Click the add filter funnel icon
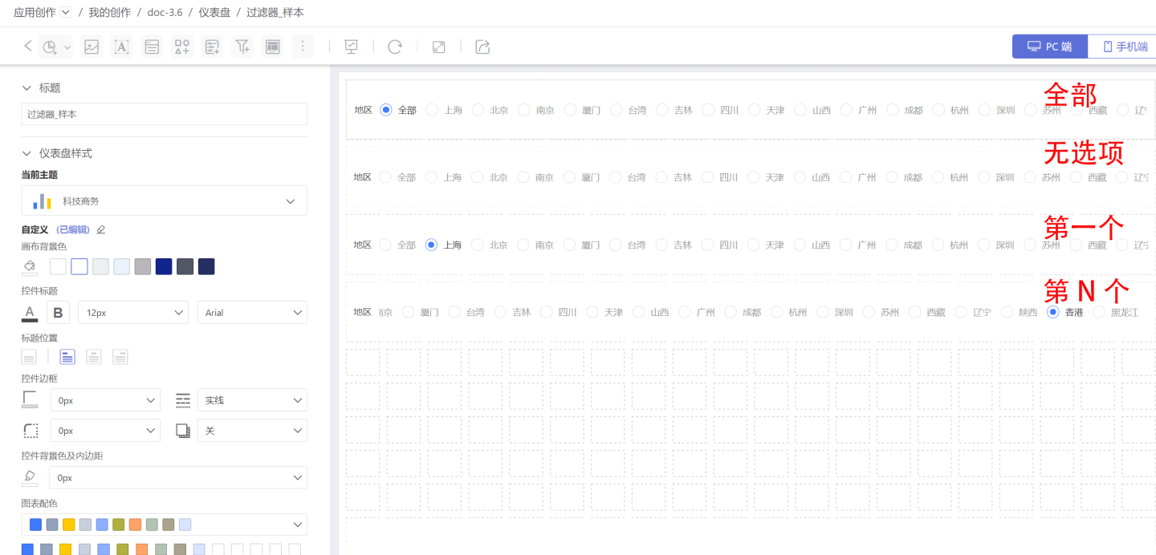 [x=242, y=47]
